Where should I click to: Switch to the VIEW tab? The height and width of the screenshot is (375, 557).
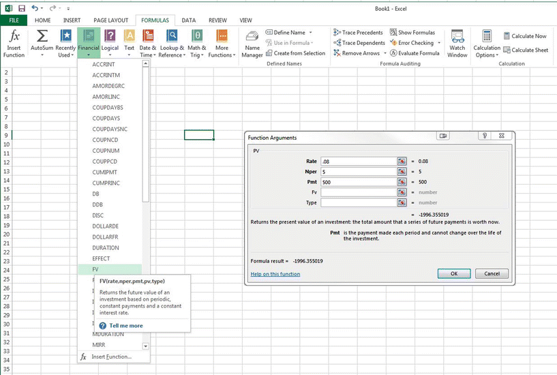pyautogui.click(x=245, y=20)
